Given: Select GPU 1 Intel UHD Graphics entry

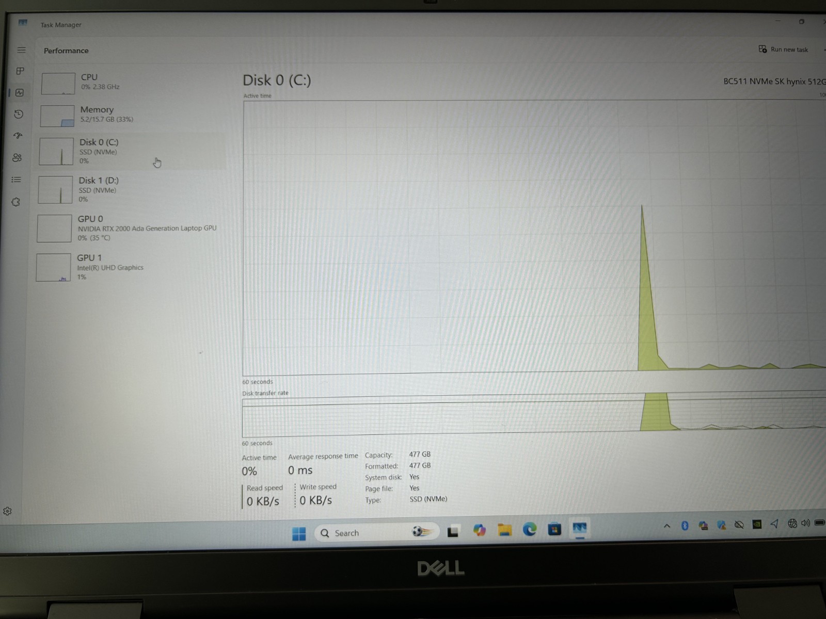Looking at the screenshot, I should [128, 267].
